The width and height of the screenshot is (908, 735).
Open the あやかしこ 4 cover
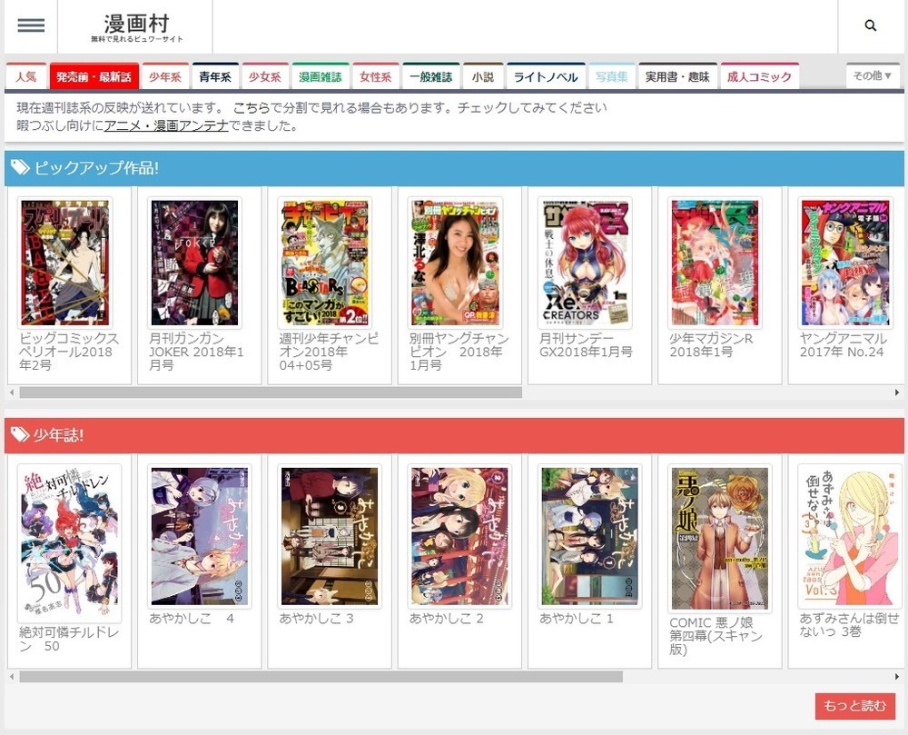[199, 536]
